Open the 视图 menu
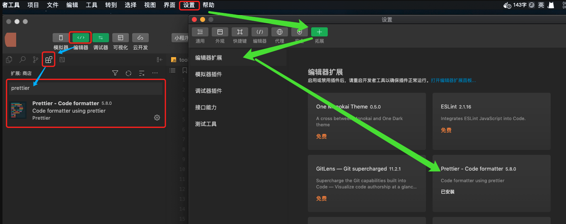This screenshot has height=224, width=566. point(150,5)
